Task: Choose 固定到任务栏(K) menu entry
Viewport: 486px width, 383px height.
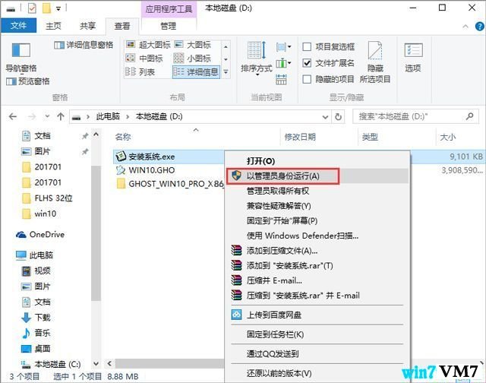Action: (318, 334)
